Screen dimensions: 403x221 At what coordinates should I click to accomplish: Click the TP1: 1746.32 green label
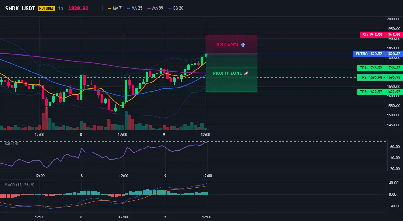[x=370, y=68]
